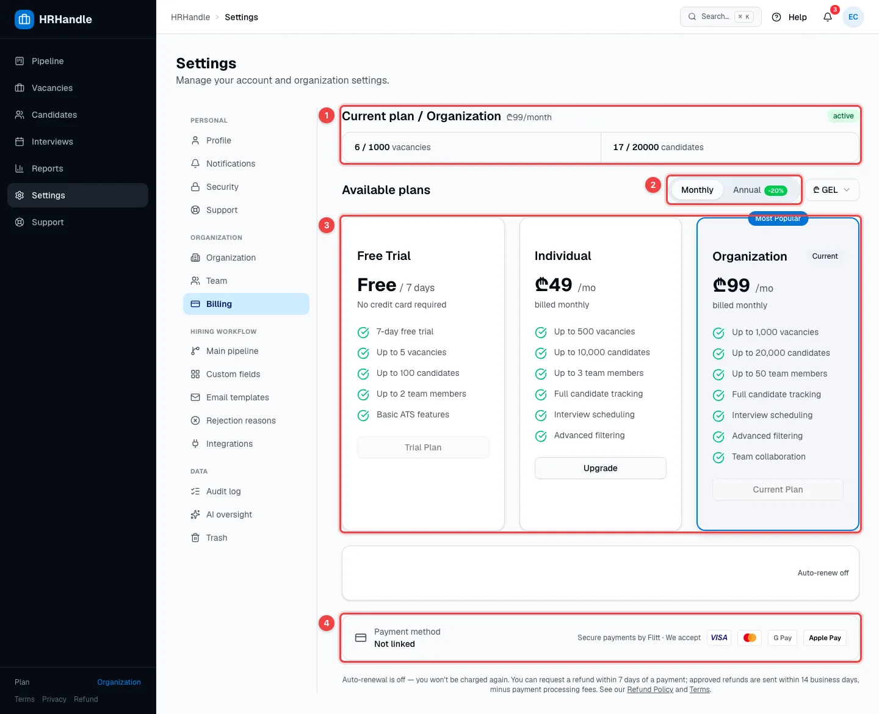Switch billing to Annual
This screenshot has width=879, height=714.
[x=760, y=190]
